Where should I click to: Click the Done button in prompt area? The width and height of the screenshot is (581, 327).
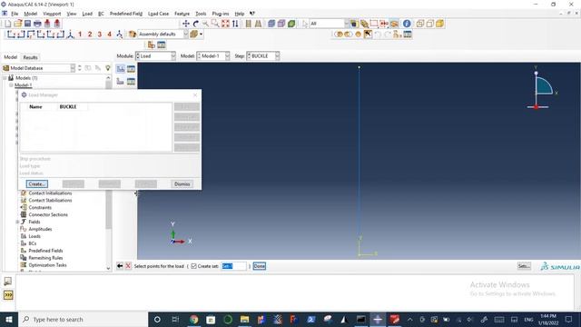[260, 266]
